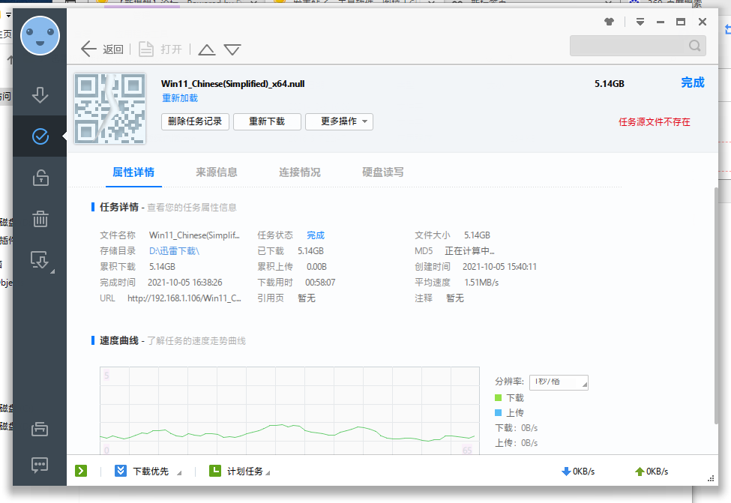Click the move-up arrow in the toolbar
The image size is (731, 503).
click(x=206, y=48)
